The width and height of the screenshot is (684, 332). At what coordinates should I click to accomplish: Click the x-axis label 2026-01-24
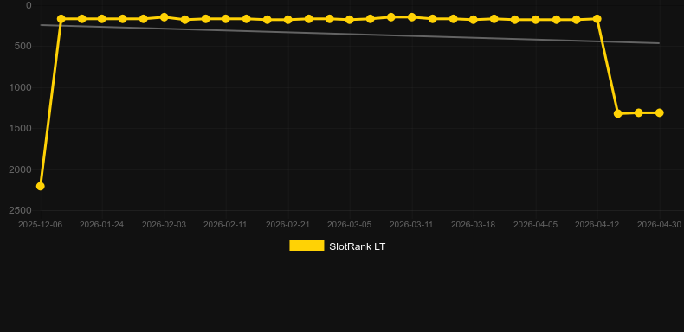pyautogui.click(x=101, y=225)
